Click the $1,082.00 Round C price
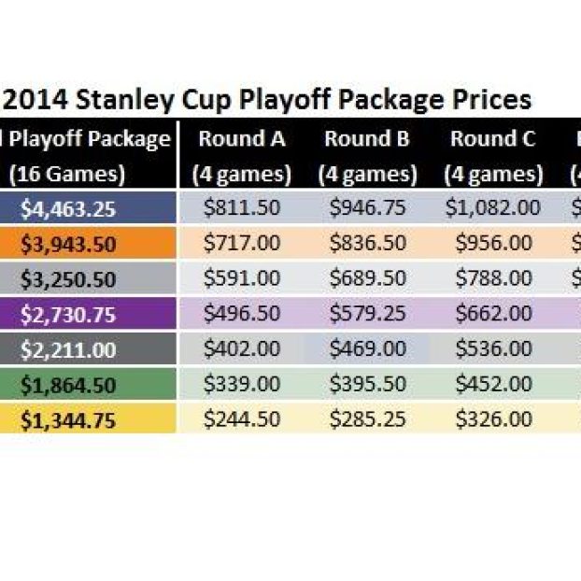 click(493, 207)
